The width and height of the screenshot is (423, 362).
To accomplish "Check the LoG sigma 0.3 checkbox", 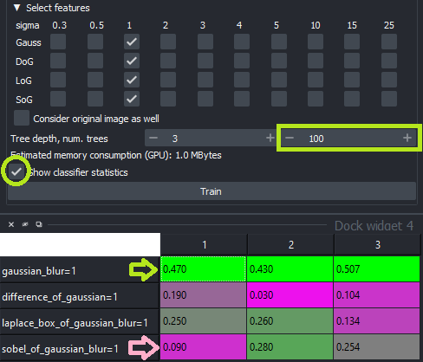I will point(58,80).
